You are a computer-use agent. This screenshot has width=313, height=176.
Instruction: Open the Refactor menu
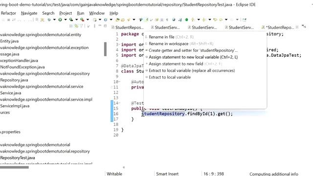tap(8, 13)
